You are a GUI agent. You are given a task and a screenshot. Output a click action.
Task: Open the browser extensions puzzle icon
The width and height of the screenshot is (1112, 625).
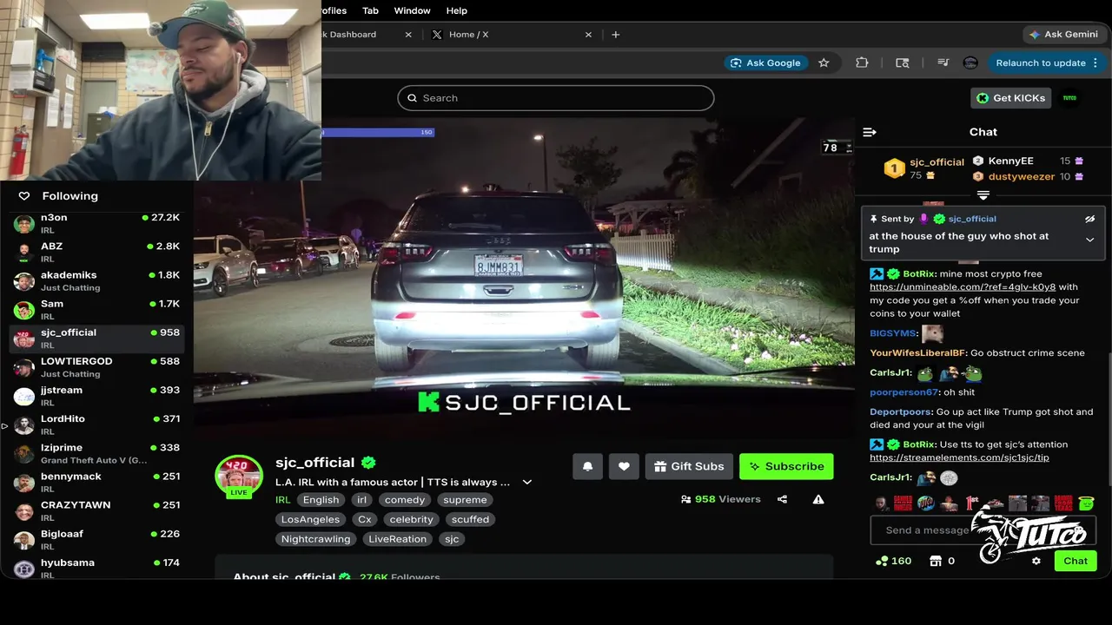862,62
